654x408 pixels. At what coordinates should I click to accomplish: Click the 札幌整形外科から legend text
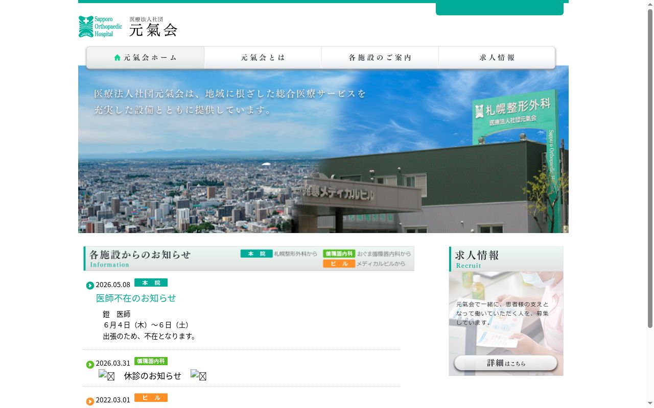pyautogui.click(x=296, y=253)
